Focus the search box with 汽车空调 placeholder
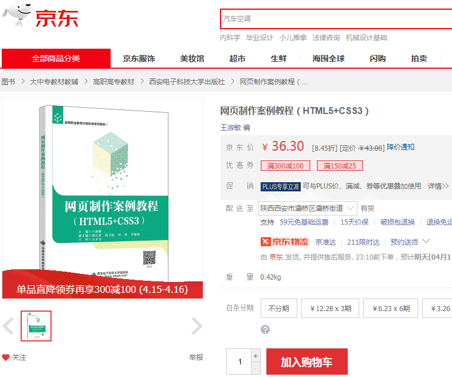Image resolution: width=452 pixels, height=377 pixels. [336, 19]
